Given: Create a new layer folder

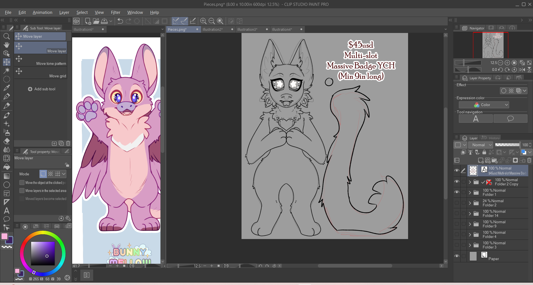Looking at the screenshot, I should pyautogui.click(x=494, y=160).
